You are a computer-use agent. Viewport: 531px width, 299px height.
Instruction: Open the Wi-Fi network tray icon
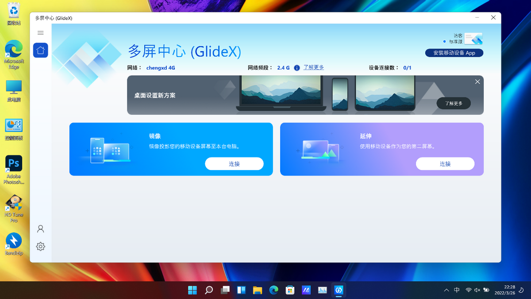coord(468,290)
